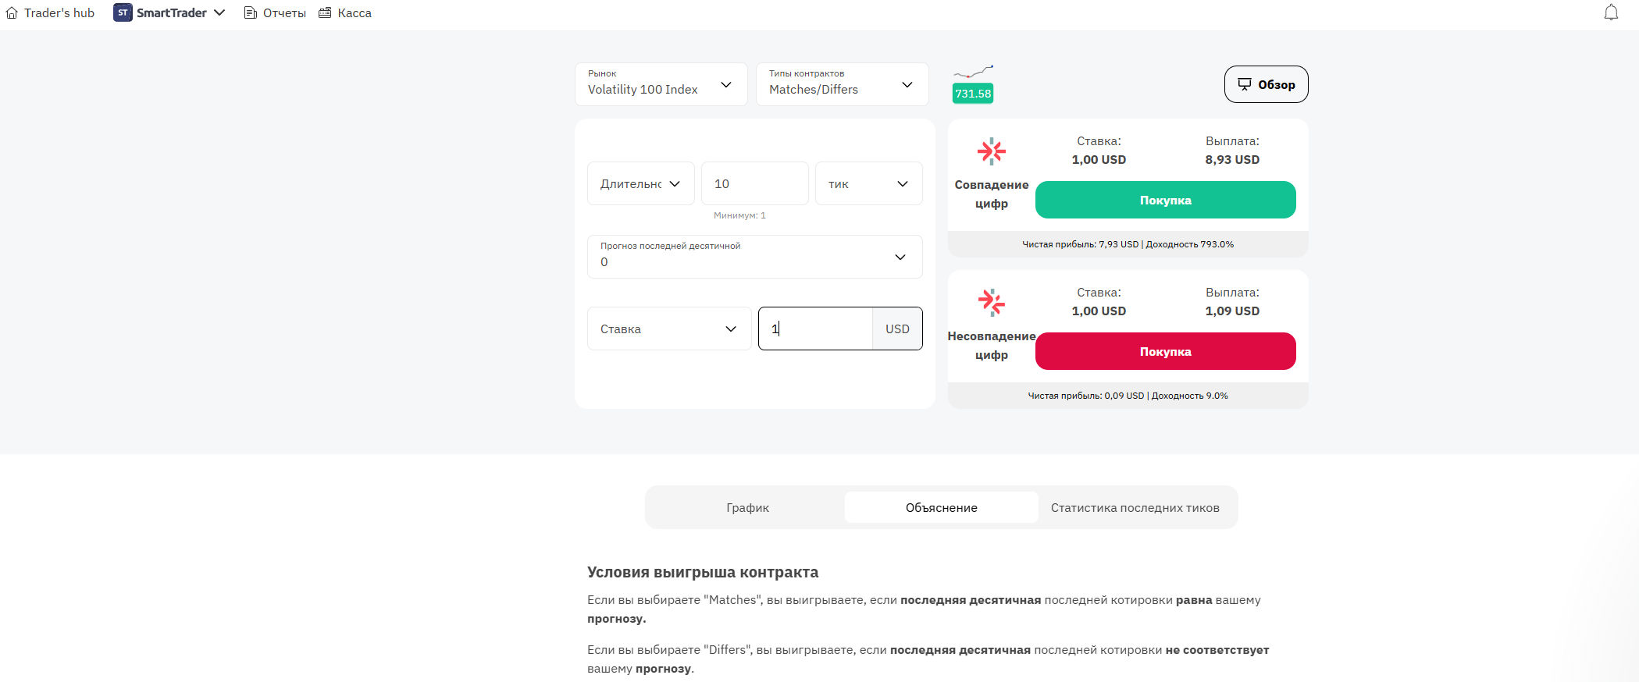Click the Cashier (Касса) icon
Screen dimensions: 1639x682
(325, 13)
